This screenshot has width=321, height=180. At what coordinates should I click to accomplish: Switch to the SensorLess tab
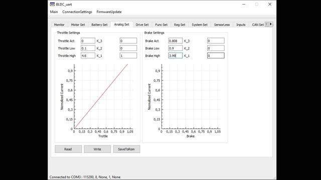pos(222,24)
